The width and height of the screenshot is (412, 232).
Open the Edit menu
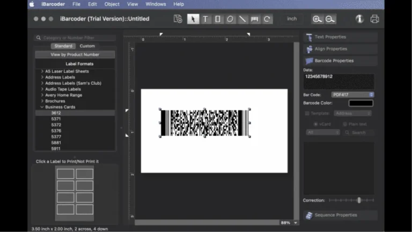(x=92, y=4)
